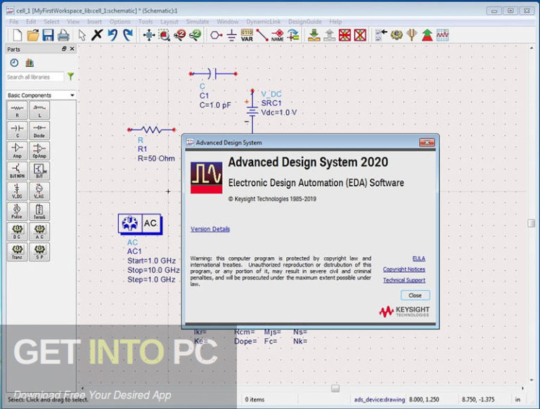Pick the Diode part
The height and width of the screenshot is (409, 540).
coord(39,131)
